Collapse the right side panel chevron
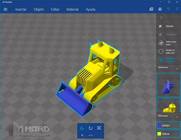 (161, 18)
